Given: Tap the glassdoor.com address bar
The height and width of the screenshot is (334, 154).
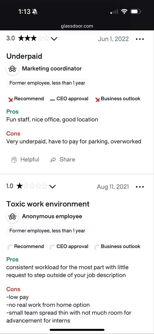Looking at the screenshot, I should [77, 26].
